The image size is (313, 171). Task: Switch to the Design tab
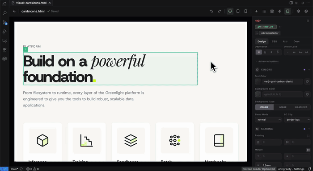click(x=262, y=41)
